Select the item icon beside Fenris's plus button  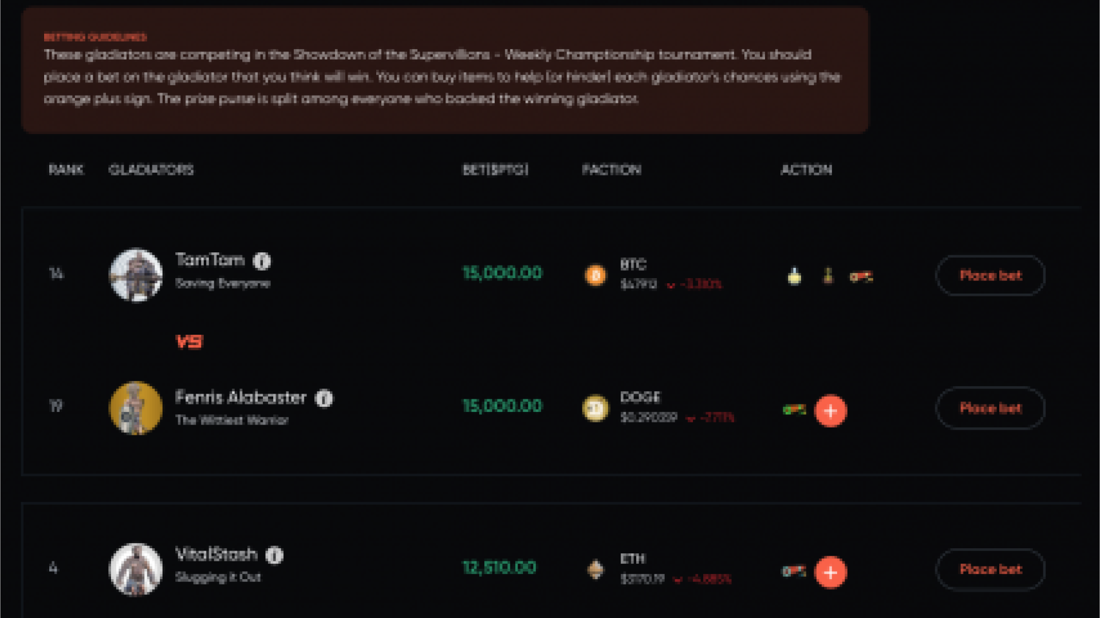794,410
